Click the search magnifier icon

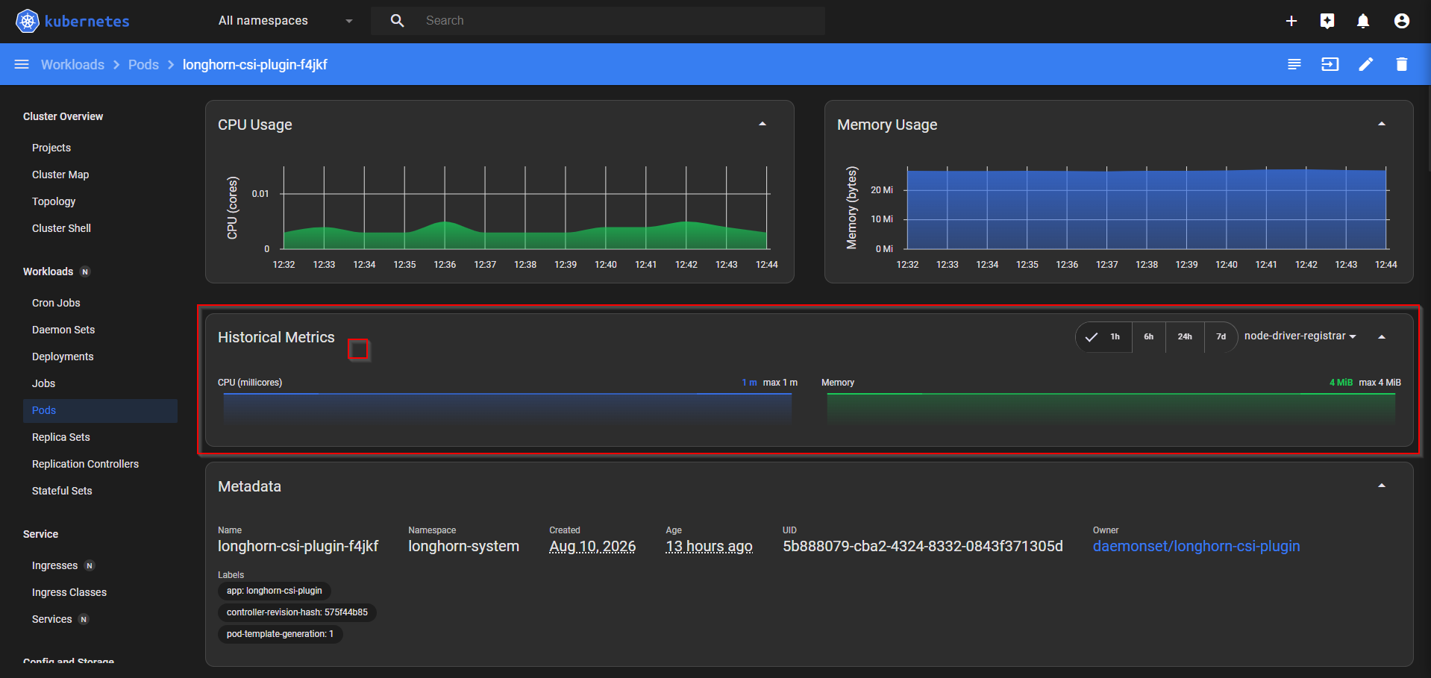[398, 21]
